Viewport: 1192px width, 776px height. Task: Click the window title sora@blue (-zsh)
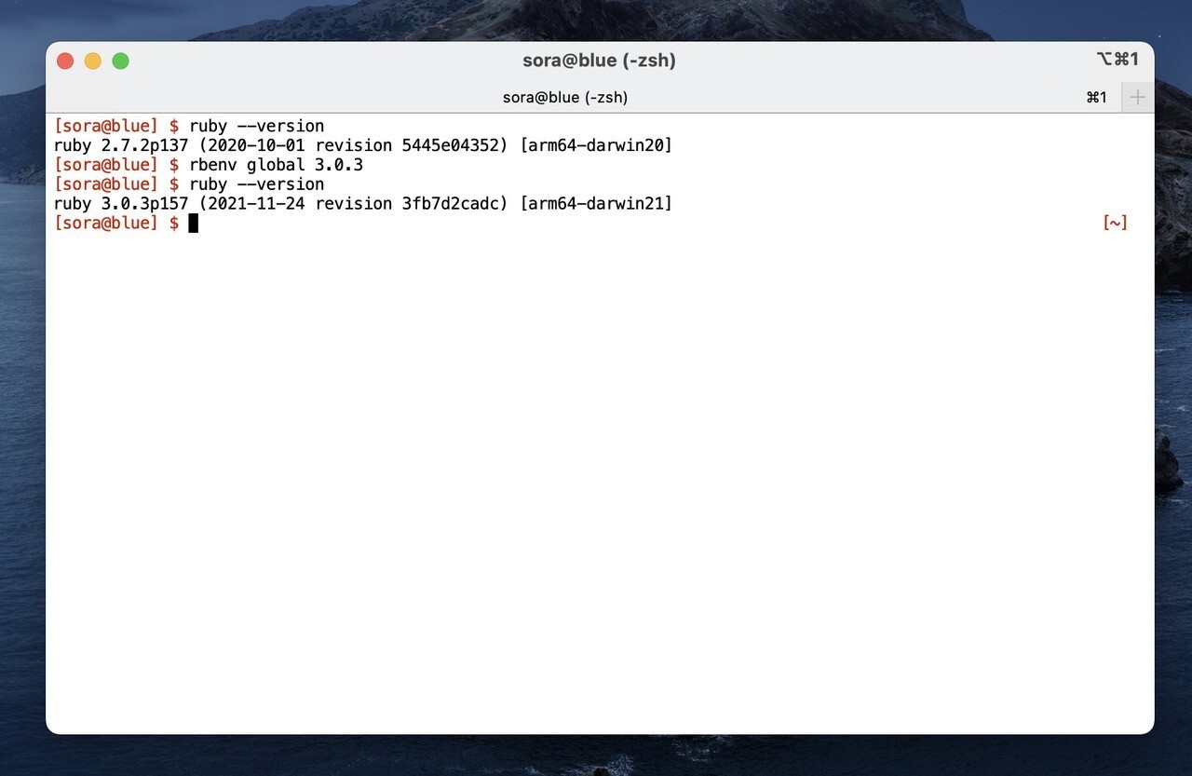point(599,61)
